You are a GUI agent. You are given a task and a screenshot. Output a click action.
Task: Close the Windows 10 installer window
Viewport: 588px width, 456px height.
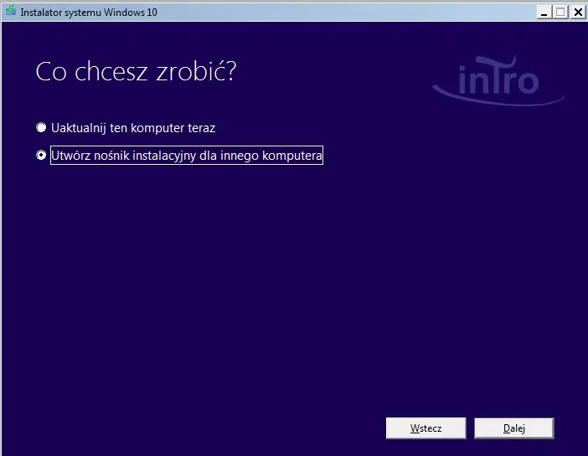578,13
